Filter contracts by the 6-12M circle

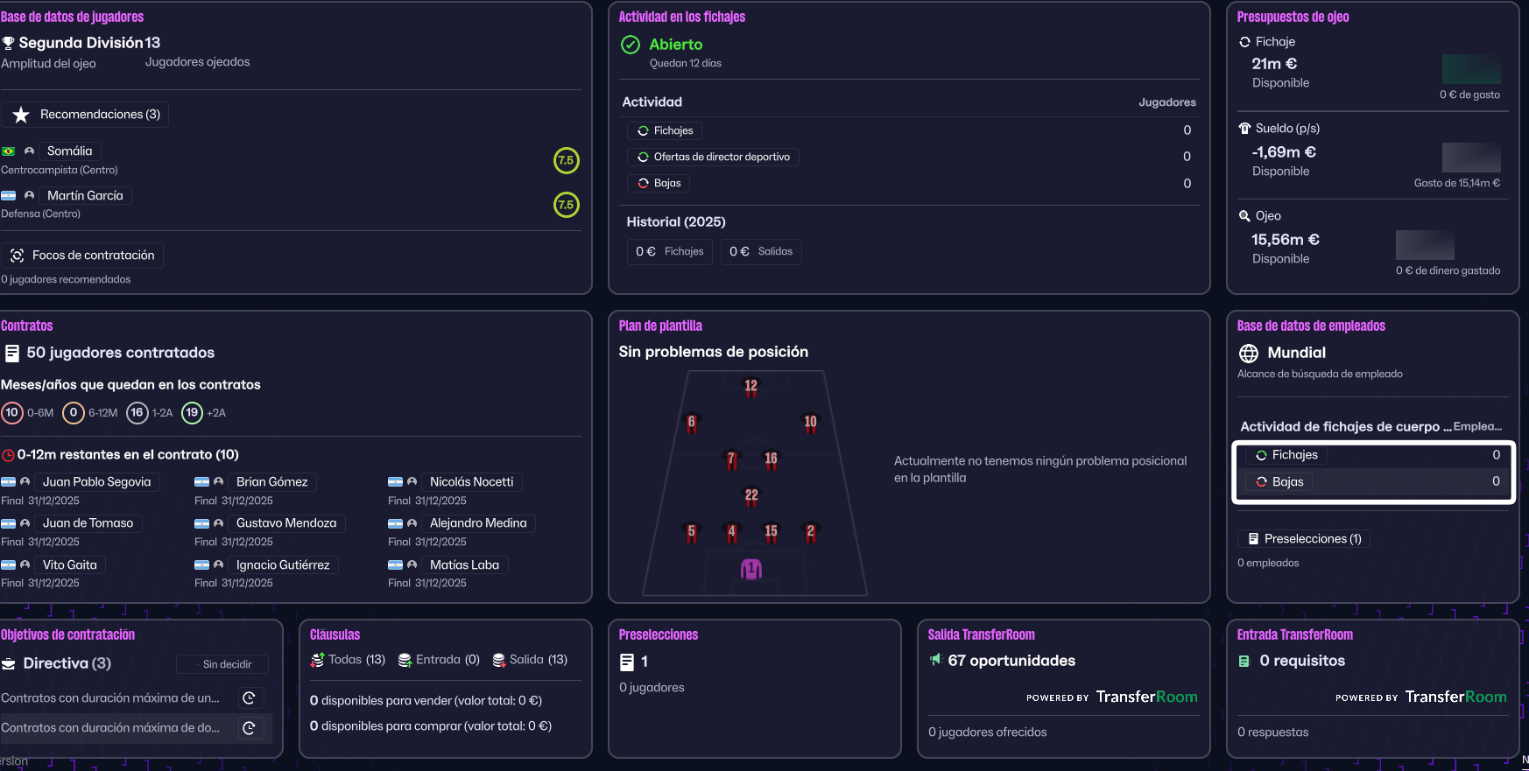click(74, 413)
